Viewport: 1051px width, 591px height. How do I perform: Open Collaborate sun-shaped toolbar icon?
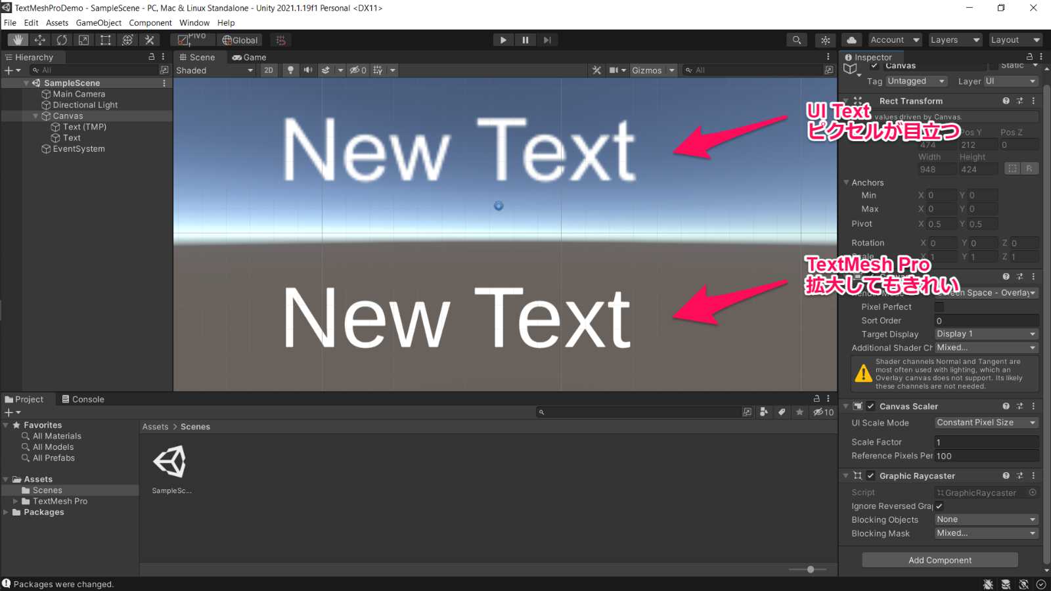pyautogui.click(x=826, y=40)
